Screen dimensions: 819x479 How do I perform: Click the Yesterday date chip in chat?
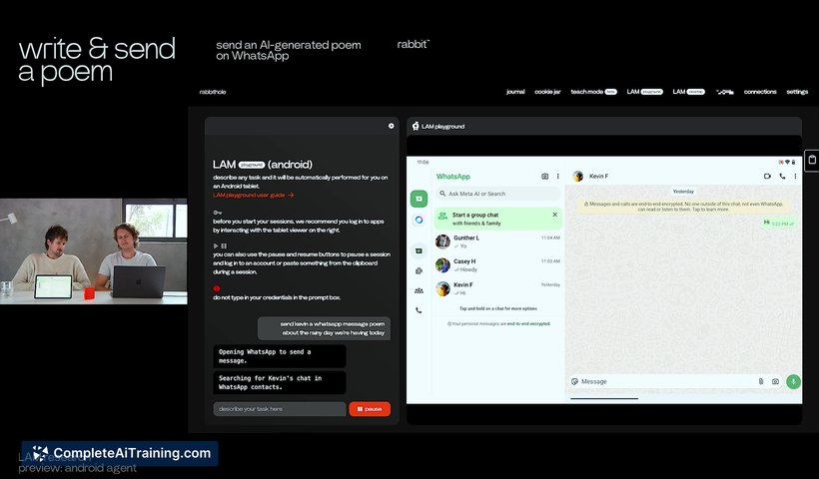click(683, 192)
